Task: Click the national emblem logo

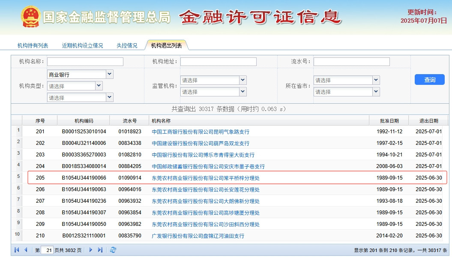Action: click(30, 17)
